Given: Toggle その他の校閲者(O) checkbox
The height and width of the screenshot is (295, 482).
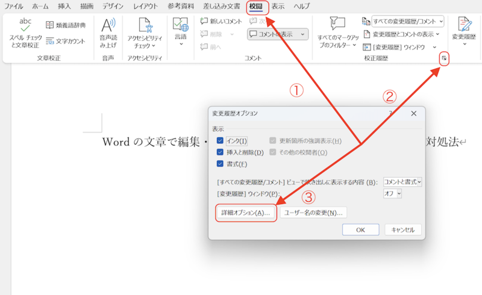Looking at the screenshot, I should point(273,152).
